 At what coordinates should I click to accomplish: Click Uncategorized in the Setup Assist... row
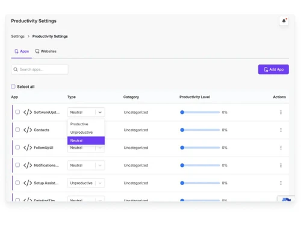pyautogui.click(x=136, y=183)
